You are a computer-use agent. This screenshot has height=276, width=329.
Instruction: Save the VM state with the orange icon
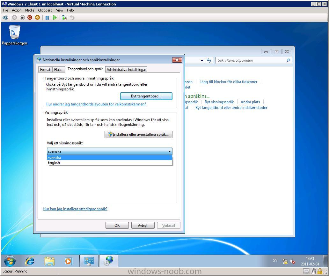click(x=37, y=18)
